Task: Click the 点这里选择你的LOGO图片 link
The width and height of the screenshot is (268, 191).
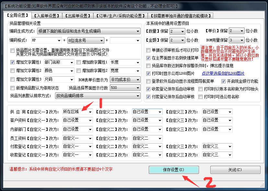Action: coord(223,73)
